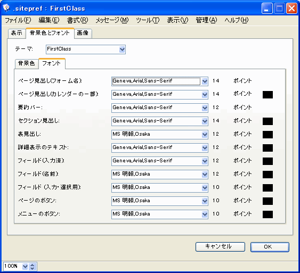Open the 表示 tab on the left
Screen dimensions: 300x273
(x=17, y=33)
